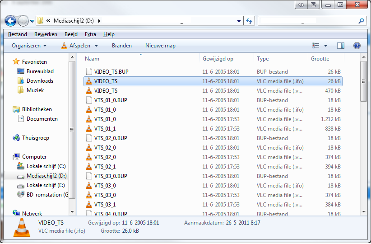
Task: Expand the hidden breadcrumb path chevrons
Action: click(48, 21)
